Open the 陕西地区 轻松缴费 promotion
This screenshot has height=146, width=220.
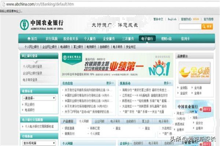tap(146, 101)
